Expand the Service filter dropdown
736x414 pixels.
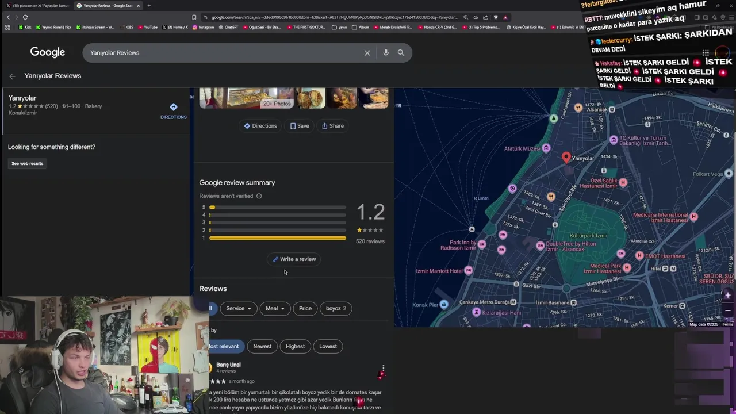click(x=238, y=309)
